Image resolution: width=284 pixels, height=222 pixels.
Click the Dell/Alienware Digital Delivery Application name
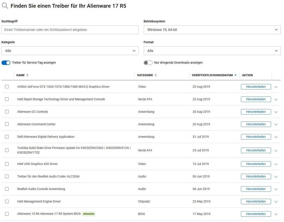coord(46,137)
